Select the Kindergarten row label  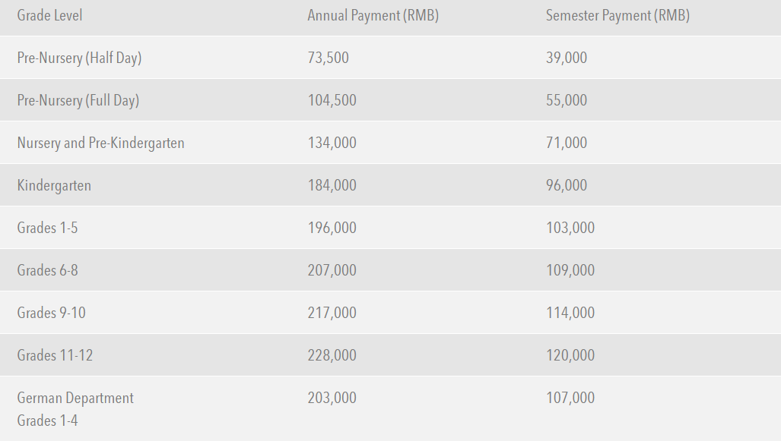click(x=54, y=185)
